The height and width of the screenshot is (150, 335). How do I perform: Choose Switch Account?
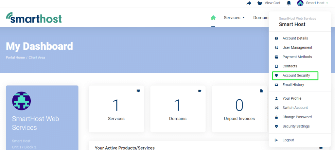pos(295,108)
